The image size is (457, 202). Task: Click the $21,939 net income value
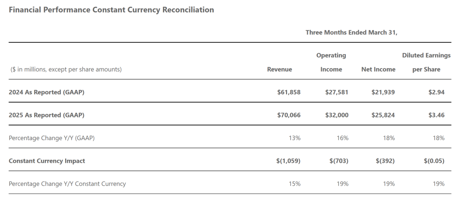point(383,93)
